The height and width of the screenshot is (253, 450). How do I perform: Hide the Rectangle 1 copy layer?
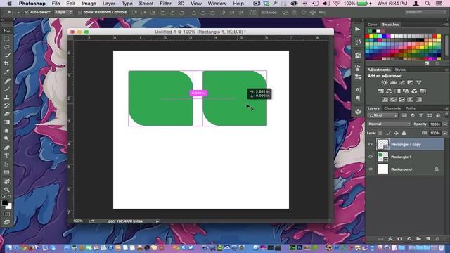(371, 145)
